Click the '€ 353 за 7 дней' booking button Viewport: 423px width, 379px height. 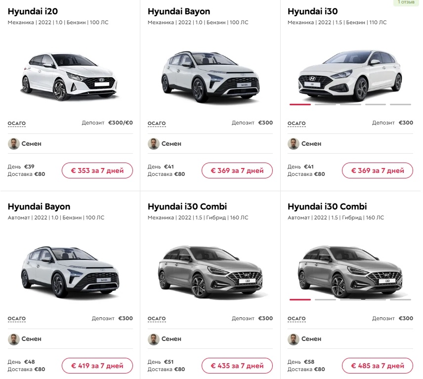[x=97, y=169]
